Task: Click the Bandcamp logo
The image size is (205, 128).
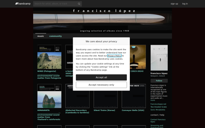Action: (23, 4)
